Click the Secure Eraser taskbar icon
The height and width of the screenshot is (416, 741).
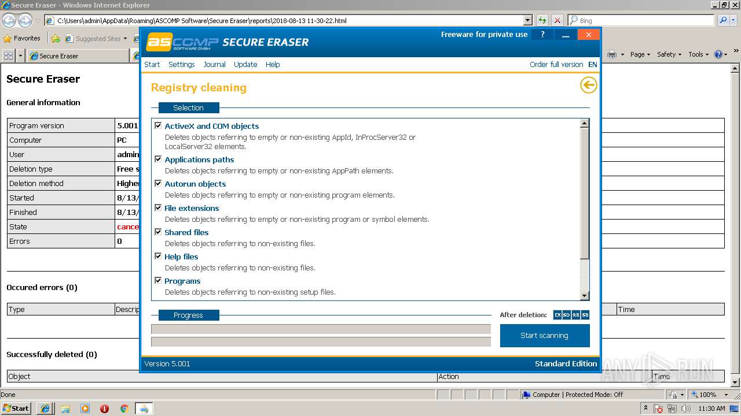pyautogui.click(x=144, y=408)
